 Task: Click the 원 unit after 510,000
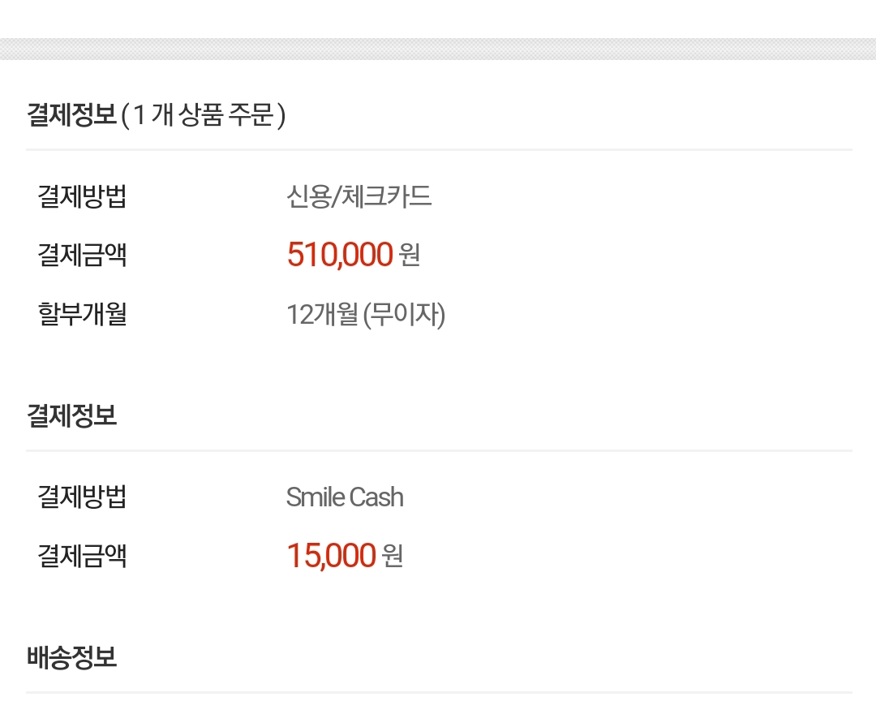pos(410,255)
